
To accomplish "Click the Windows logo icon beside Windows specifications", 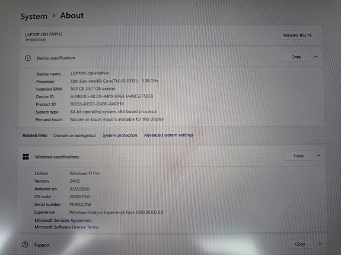I will tap(26, 157).
